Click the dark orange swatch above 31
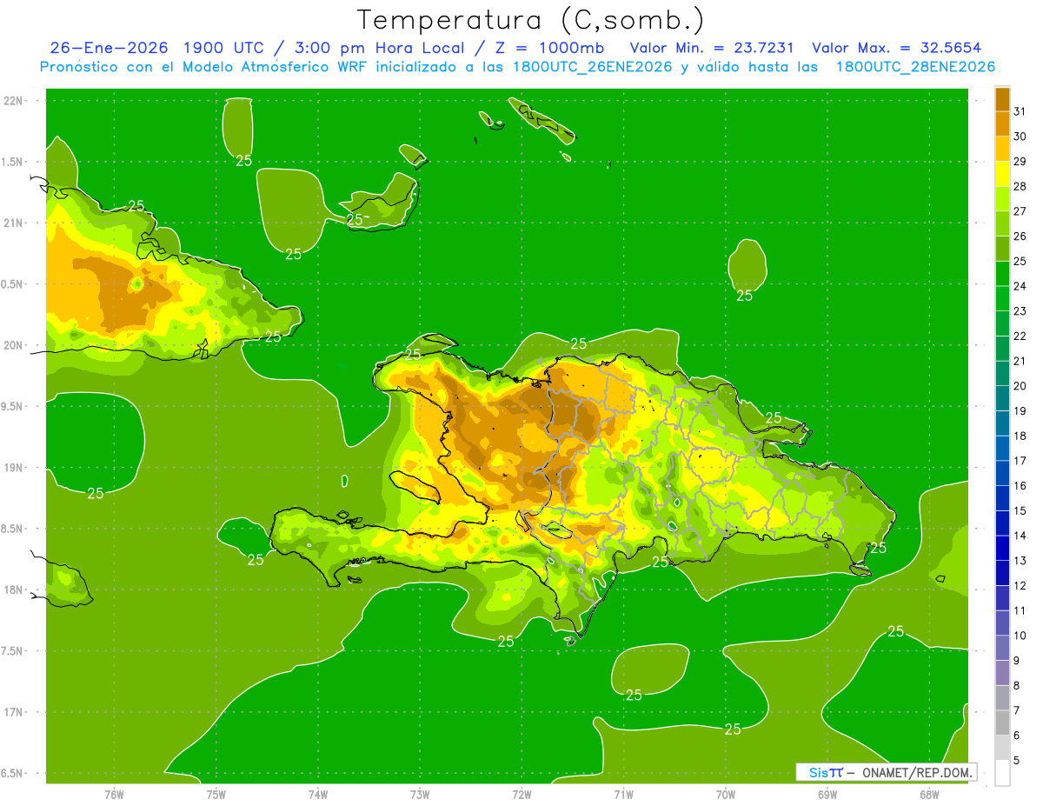The height and width of the screenshot is (806, 1043). pyautogui.click(x=1002, y=99)
